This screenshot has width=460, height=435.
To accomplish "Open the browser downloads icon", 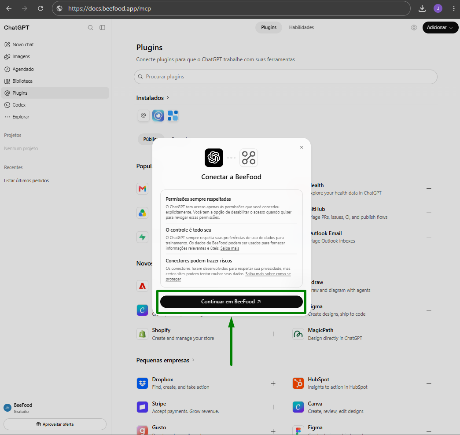I will pos(422,8).
